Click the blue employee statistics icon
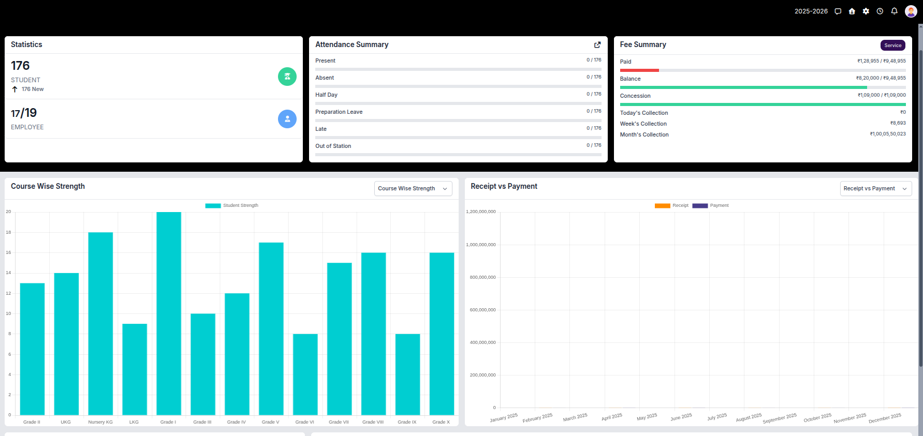Viewport: 923px width, 436px height. coord(287,119)
